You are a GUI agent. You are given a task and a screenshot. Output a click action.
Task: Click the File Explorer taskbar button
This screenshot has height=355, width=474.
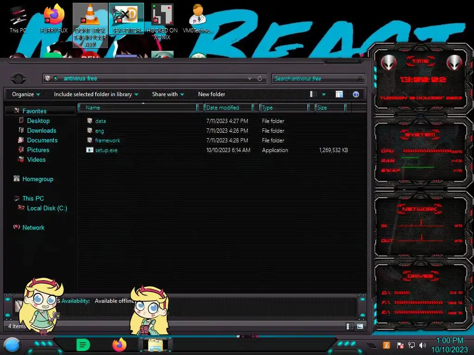coord(156,345)
